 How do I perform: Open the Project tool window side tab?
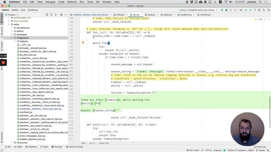[x=2, y=19]
